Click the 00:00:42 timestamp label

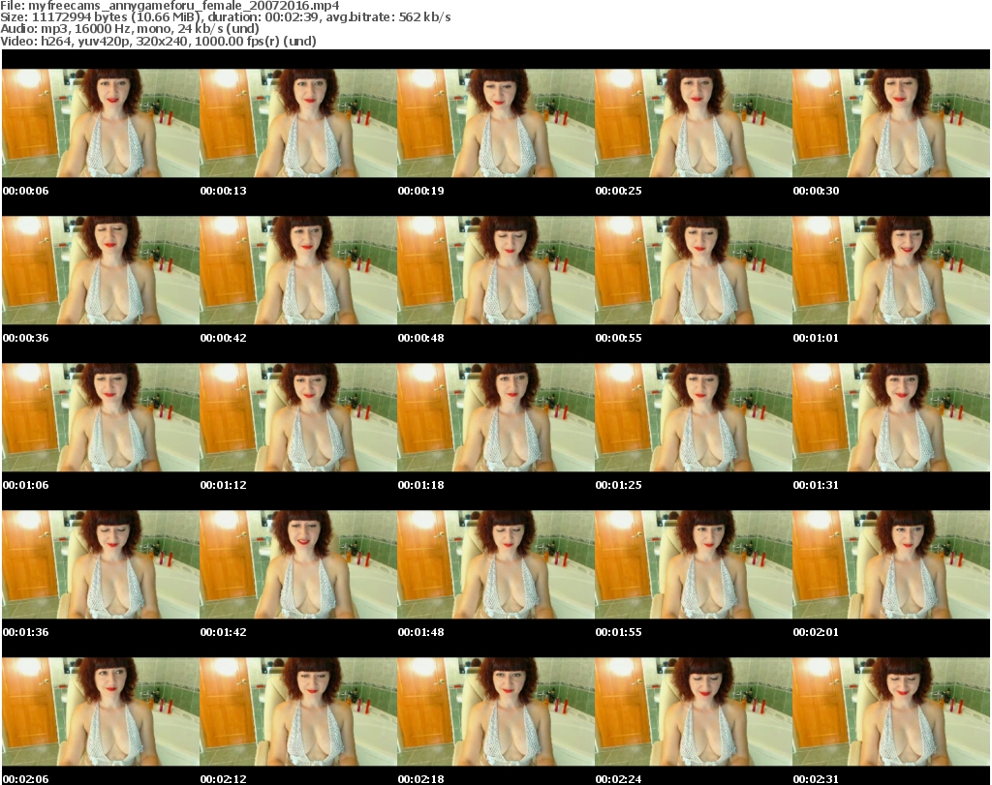tap(224, 338)
